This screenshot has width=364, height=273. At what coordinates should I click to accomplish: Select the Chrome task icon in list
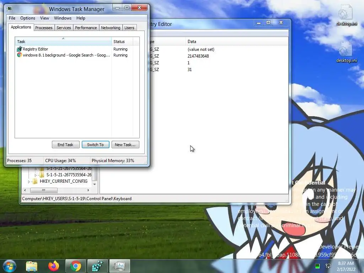(19, 55)
